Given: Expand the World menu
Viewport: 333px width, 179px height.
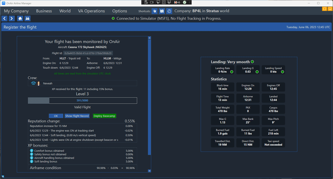Looking at the screenshot, I should coord(65,11).
